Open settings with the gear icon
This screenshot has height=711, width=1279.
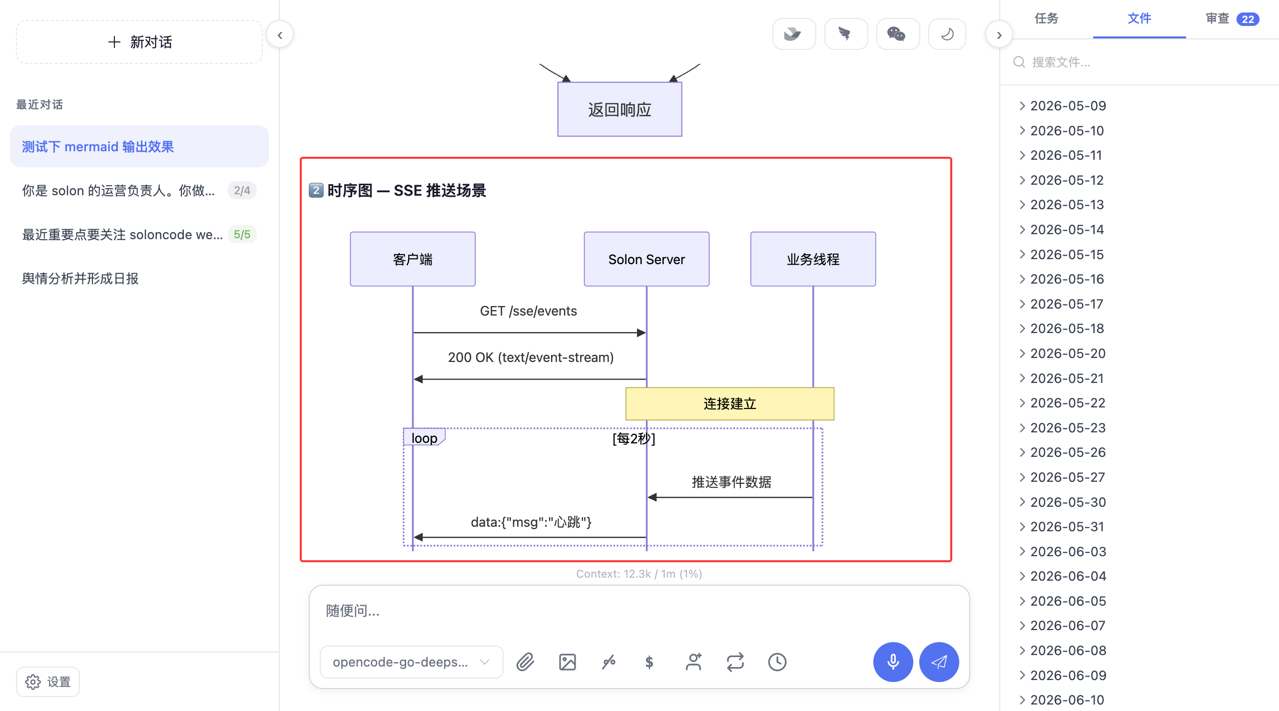48,682
